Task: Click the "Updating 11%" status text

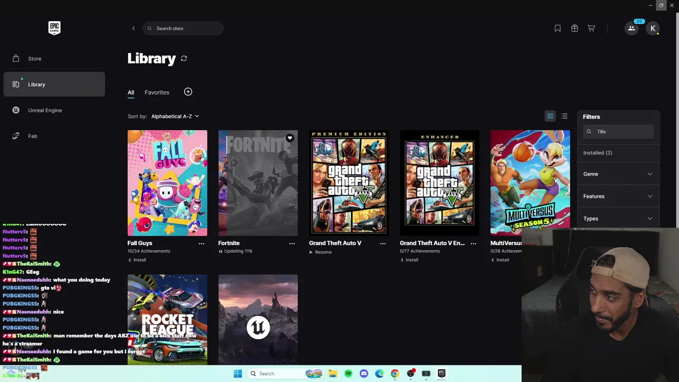Action: pos(238,251)
